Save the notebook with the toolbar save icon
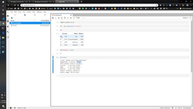The height and width of the screenshot is (109, 193). point(53,18)
